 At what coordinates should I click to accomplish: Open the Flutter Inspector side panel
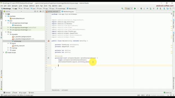point(174,37)
